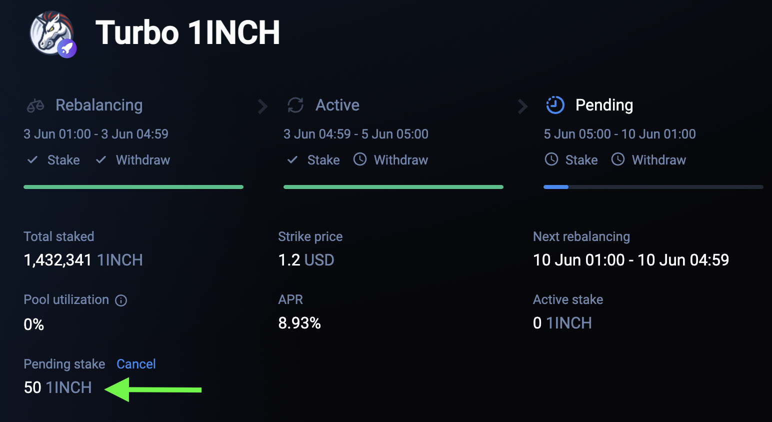Cancel the pending stake
This screenshot has width=772, height=422.
pyautogui.click(x=136, y=364)
